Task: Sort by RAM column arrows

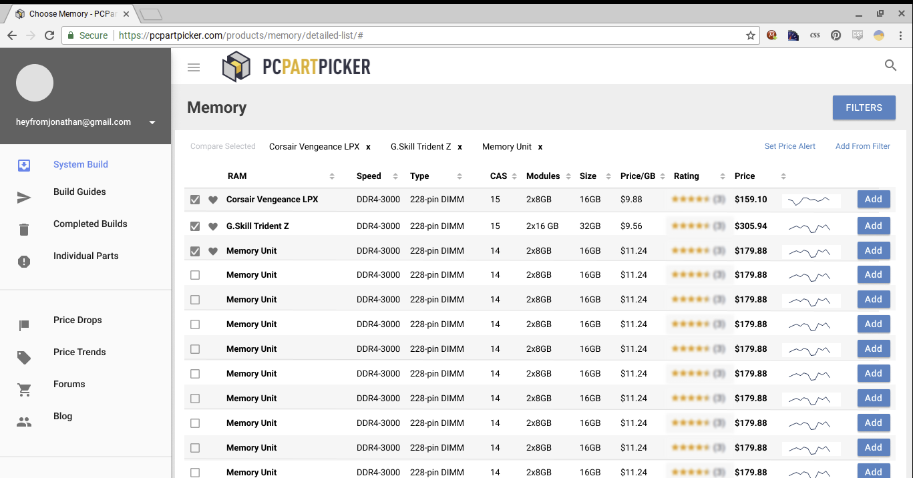Action: (x=332, y=176)
